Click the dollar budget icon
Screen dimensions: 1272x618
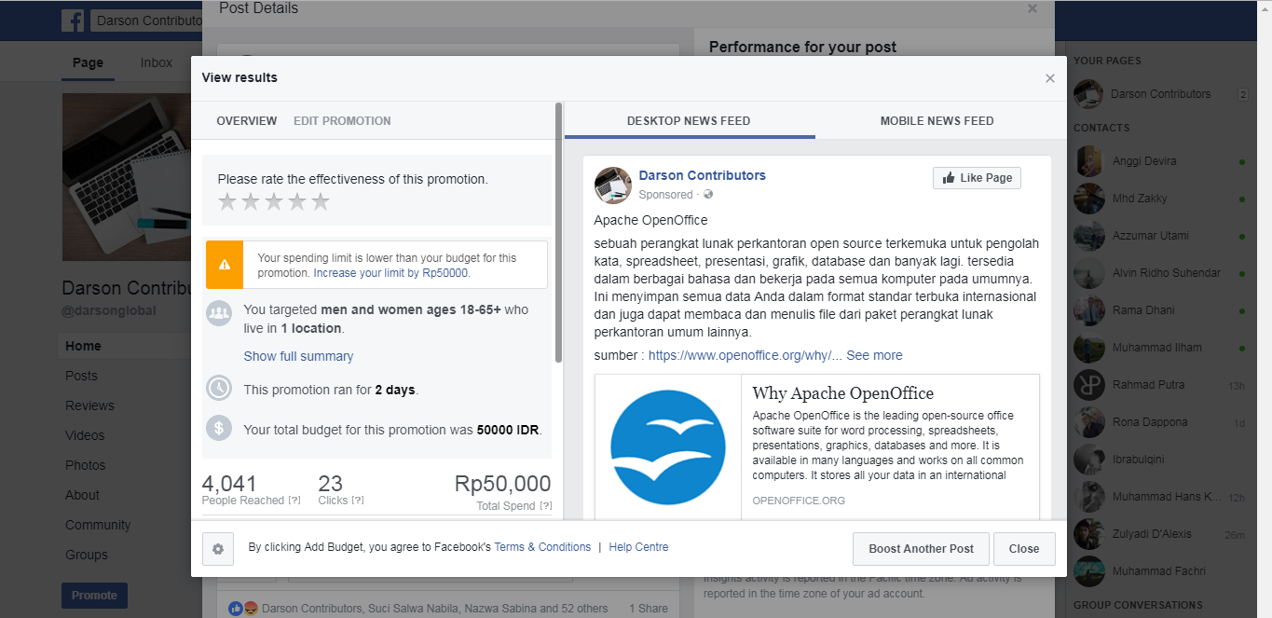(219, 428)
